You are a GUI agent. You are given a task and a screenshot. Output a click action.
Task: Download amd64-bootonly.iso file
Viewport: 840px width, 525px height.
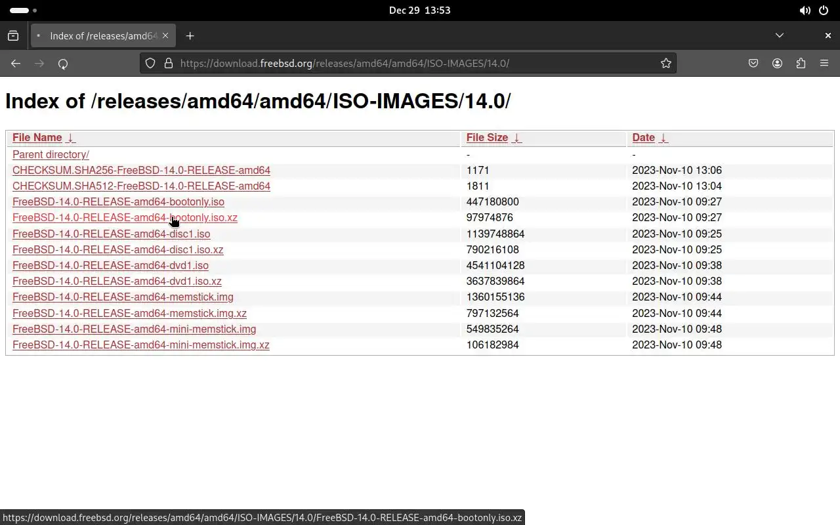pyautogui.click(x=118, y=202)
